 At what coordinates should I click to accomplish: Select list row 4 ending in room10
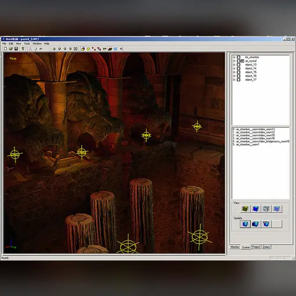261,142
